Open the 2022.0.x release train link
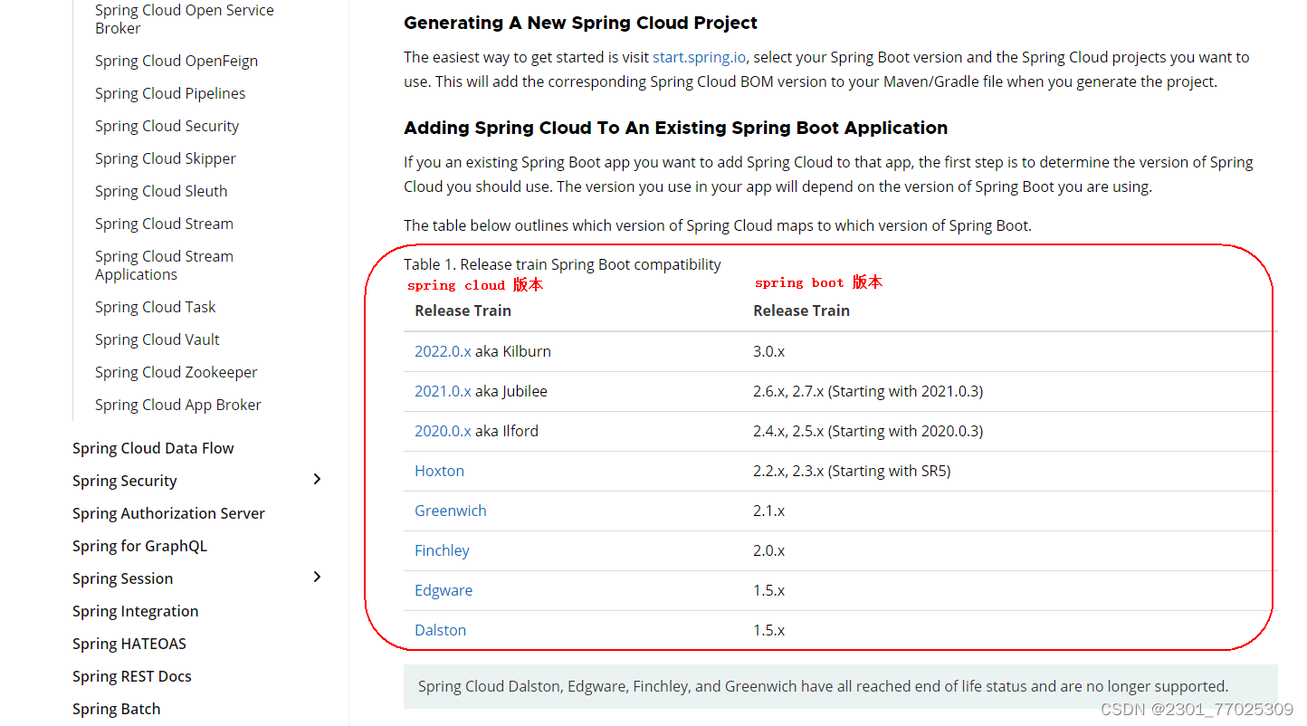The image size is (1307, 726). (443, 351)
